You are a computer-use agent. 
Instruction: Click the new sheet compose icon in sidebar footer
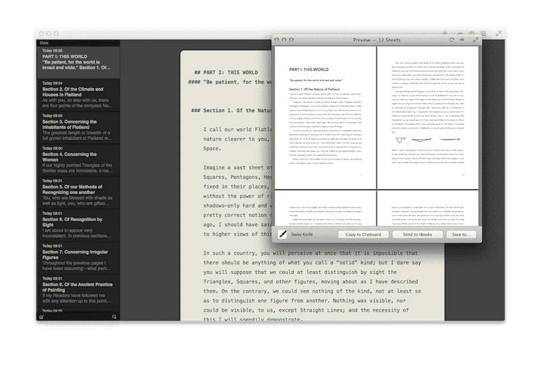pyautogui.click(x=41, y=317)
